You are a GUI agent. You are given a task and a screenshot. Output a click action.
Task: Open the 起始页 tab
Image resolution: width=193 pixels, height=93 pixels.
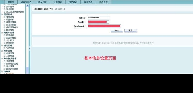11,2
